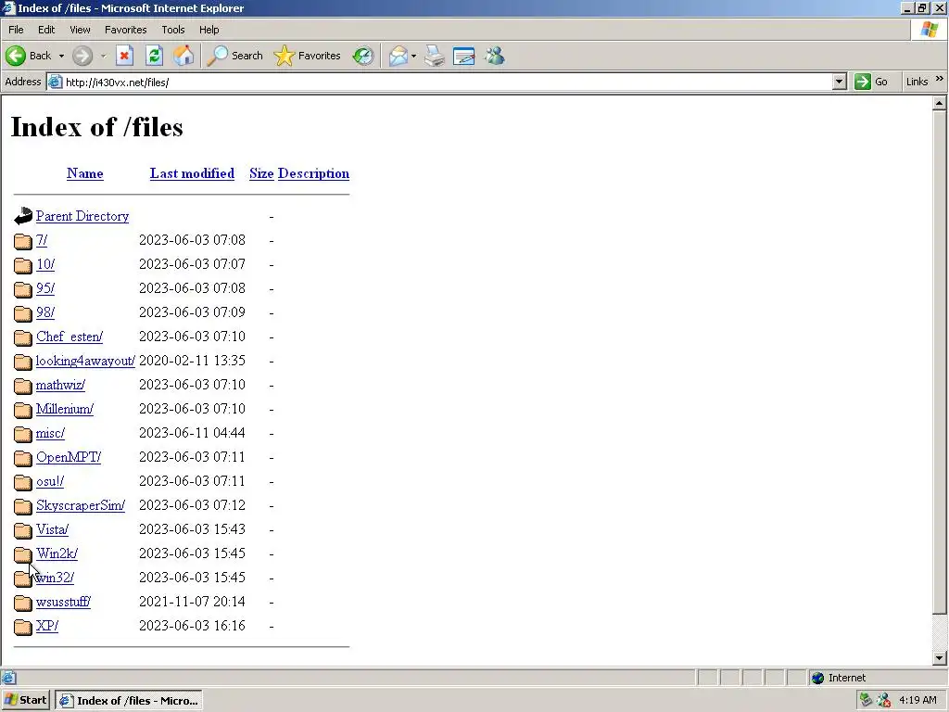Go to the Home page icon
The width and height of the screenshot is (949, 712).
point(183,56)
